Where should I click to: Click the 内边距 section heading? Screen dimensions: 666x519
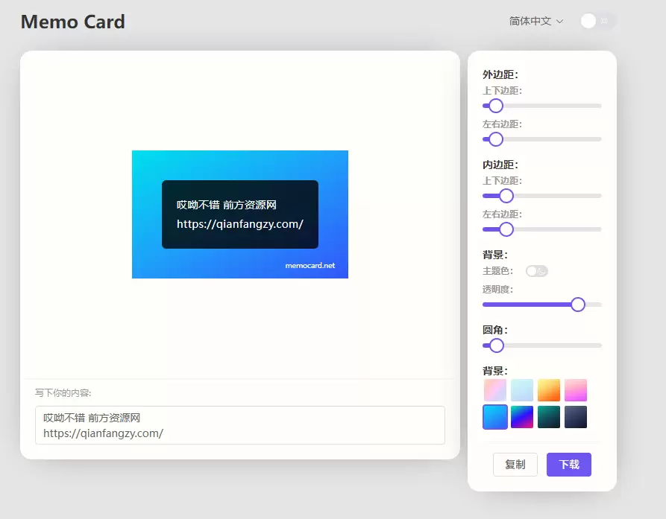(500, 165)
